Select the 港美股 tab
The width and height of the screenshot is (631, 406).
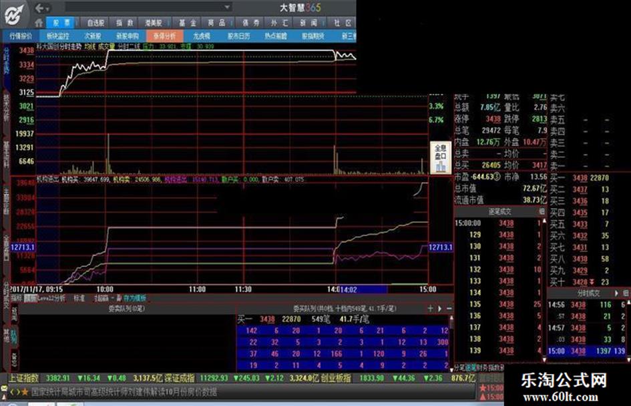click(x=153, y=23)
